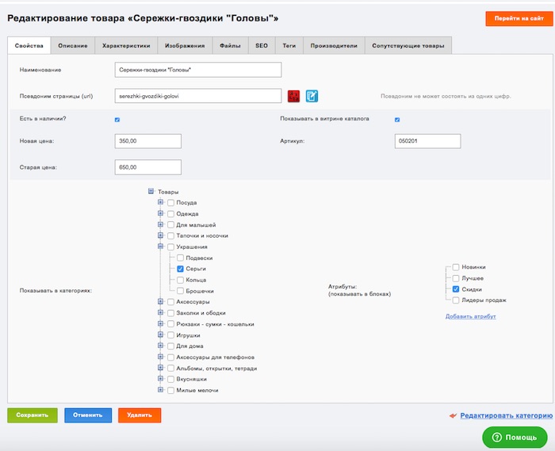The height and width of the screenshot is (451, 555).
Task: Expand the Для дома tree node
Action: [160, 346]
